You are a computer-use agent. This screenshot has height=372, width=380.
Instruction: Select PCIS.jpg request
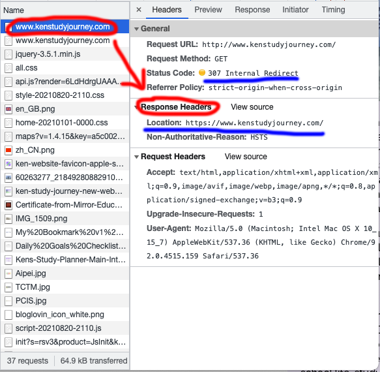[x=65, y=301]
